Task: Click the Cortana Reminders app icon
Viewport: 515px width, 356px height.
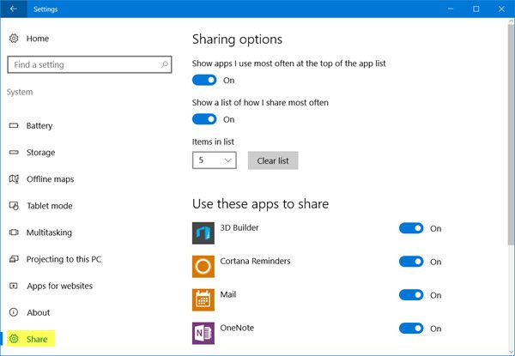Action: pyautogui.click(x=203, y=266)
